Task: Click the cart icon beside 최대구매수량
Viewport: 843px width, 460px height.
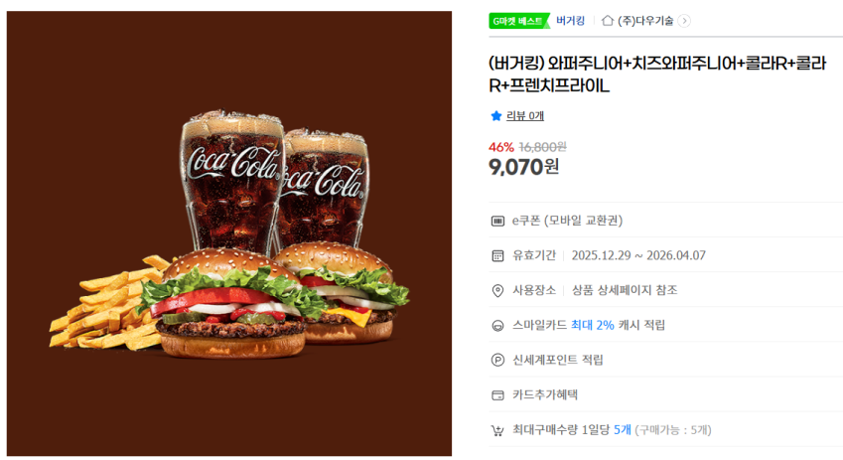Action: [x=497, y=430]
